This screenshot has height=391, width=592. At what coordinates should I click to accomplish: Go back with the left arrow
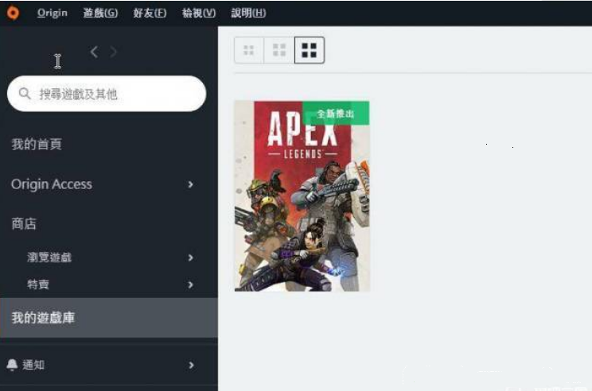[95, 52]
